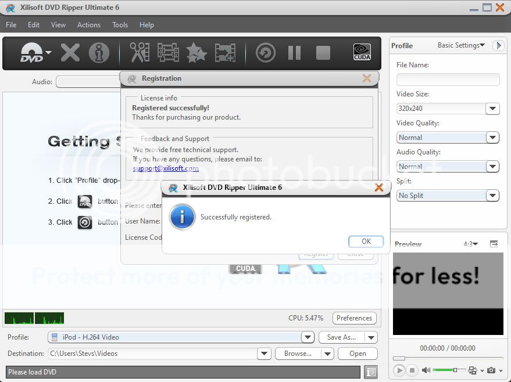Open the Actions menu
This screenshot has height=382, width=511.
click(88, 25)
